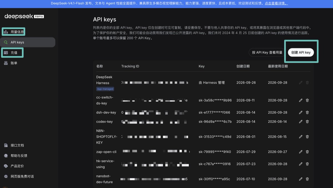Follow the 点击查看详情 banner link
This screenshot has width=333, height=188.
[276, 4]
